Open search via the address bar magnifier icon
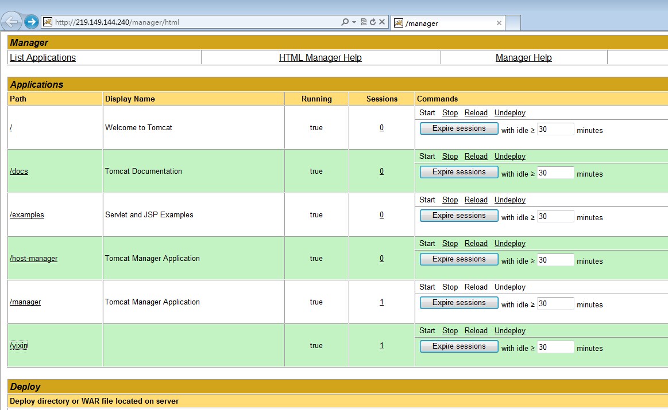668x410 pixels. click(x=345, y=22)
